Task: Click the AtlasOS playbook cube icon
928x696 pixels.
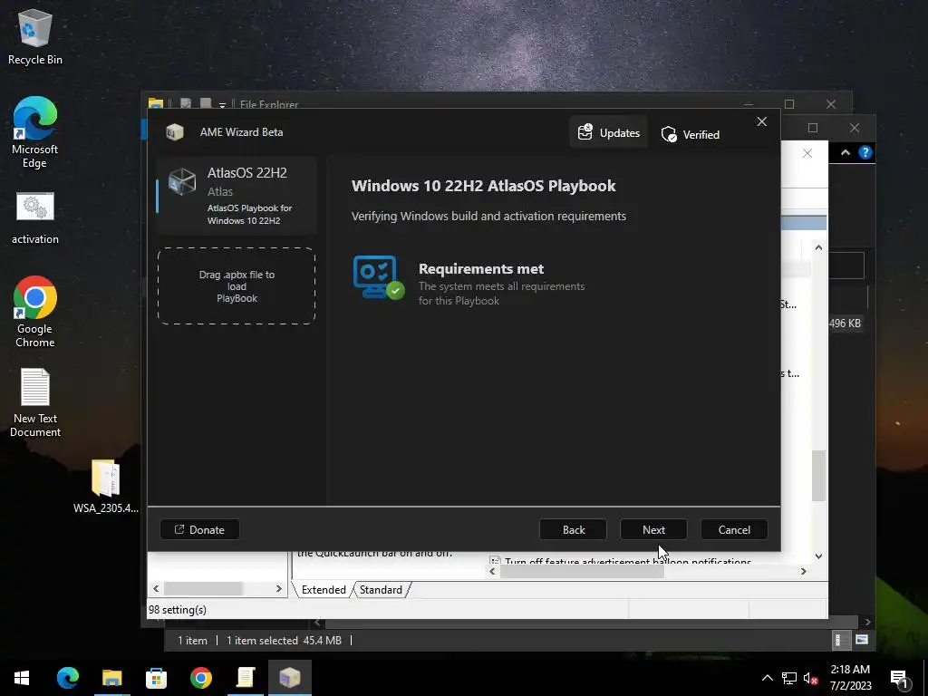Action: pyautogui.click(x=181, y=180)
